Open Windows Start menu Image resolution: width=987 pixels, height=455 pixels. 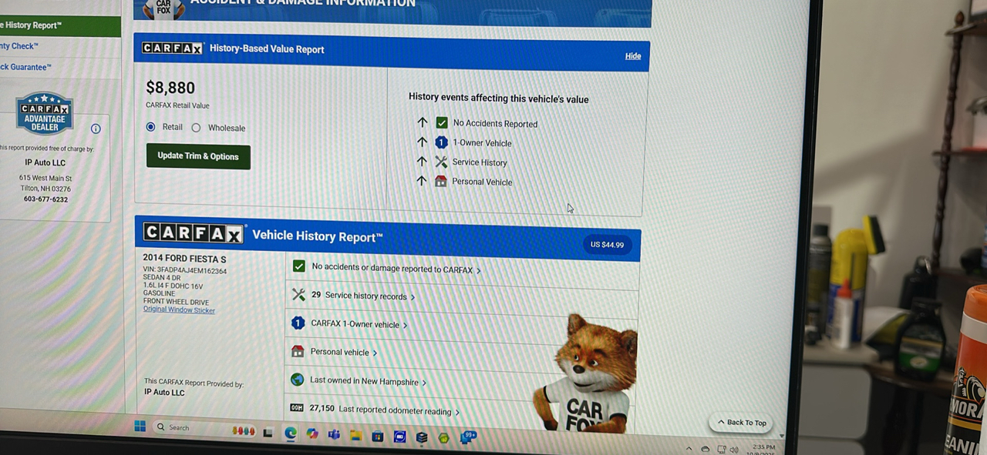[140, 426]
